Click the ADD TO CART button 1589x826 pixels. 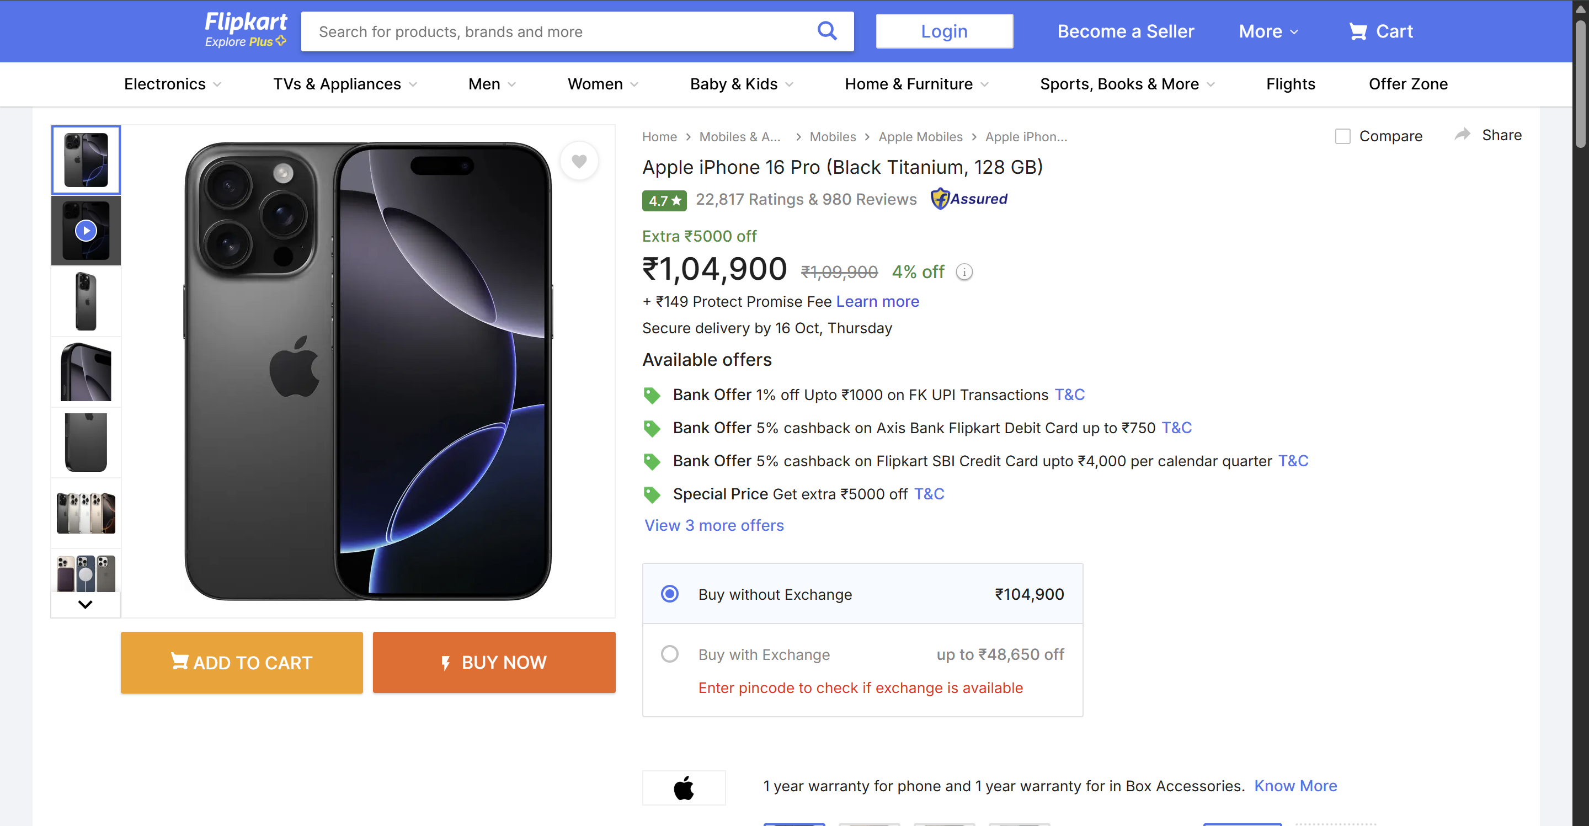[x=241, y=662]
